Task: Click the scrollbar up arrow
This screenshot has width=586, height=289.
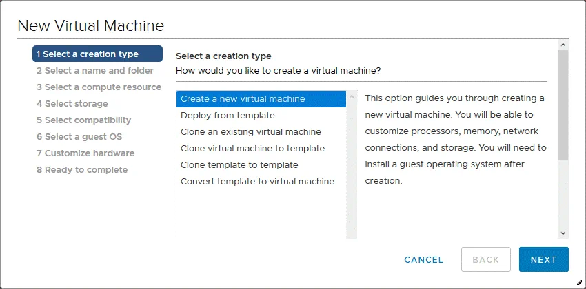Action: tap(563, 45)
